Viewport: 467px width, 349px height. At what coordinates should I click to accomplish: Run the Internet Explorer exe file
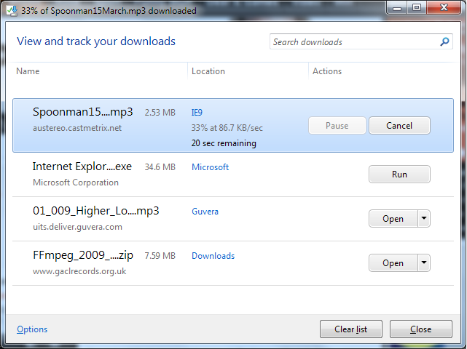399,174
